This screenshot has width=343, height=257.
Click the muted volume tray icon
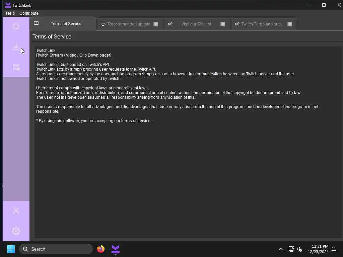(300, 249)
